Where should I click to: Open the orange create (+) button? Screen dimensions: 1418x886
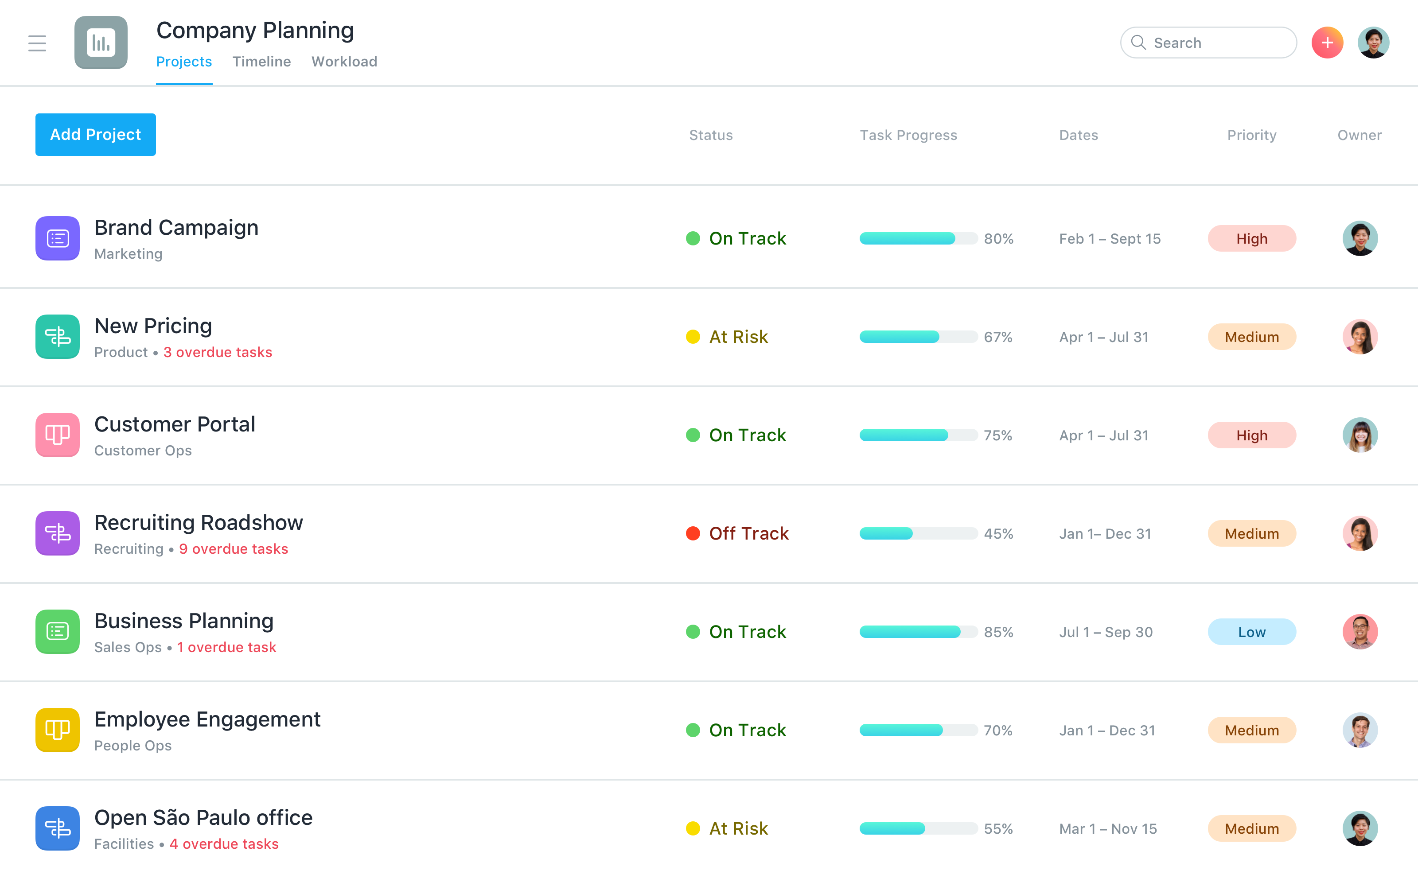(1327, 42)
